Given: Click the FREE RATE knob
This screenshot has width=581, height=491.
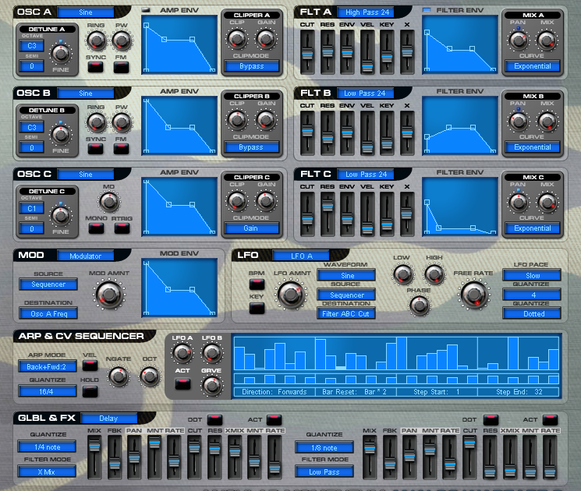Looking at the screenshot, I should [474, 295].
